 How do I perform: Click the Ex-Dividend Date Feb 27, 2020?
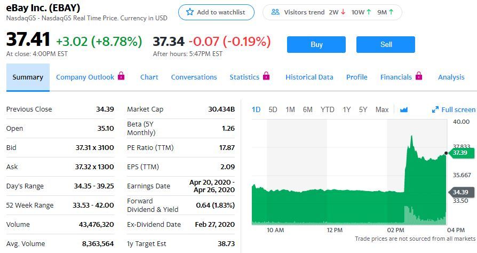pos(215,224)
